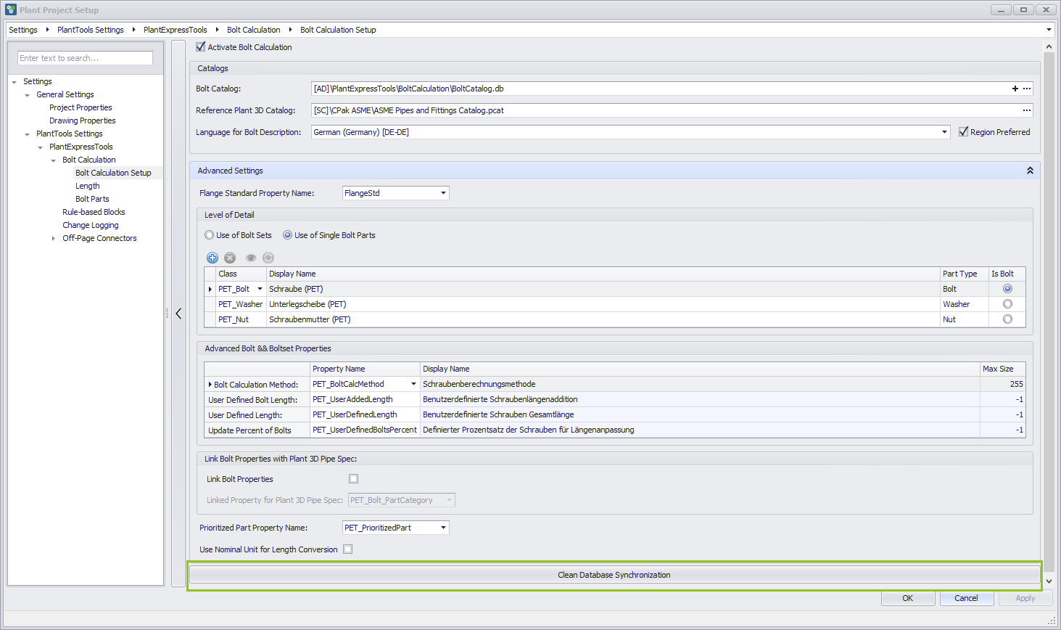This screenshot has height=630, width=1061.
Task: Click Part Type column header
Action: click(x=964, y=274)
